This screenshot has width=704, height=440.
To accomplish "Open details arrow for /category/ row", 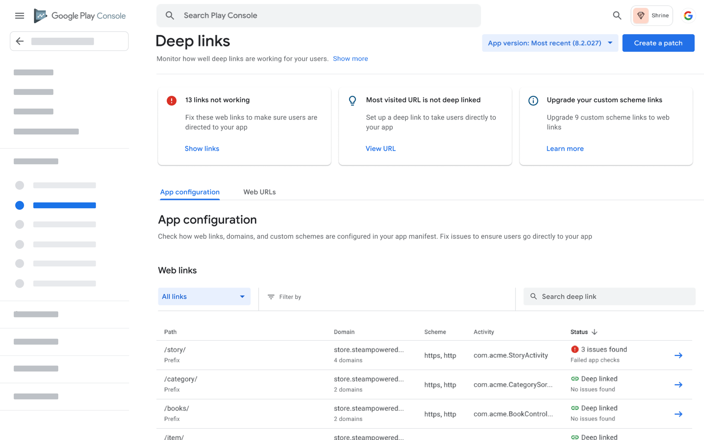I will coord(678,385).
